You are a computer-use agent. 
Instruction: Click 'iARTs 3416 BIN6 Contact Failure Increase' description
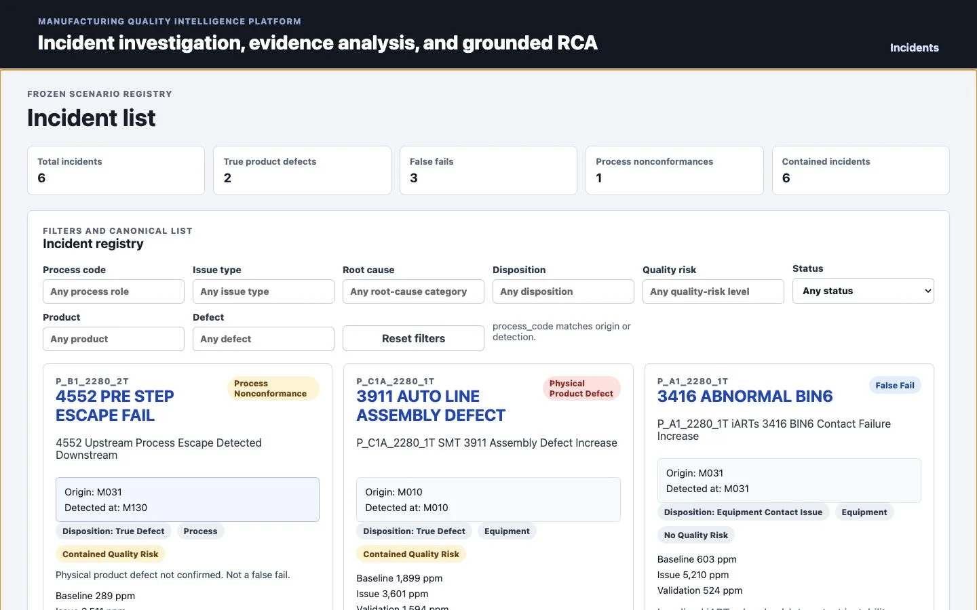(774, 430)
